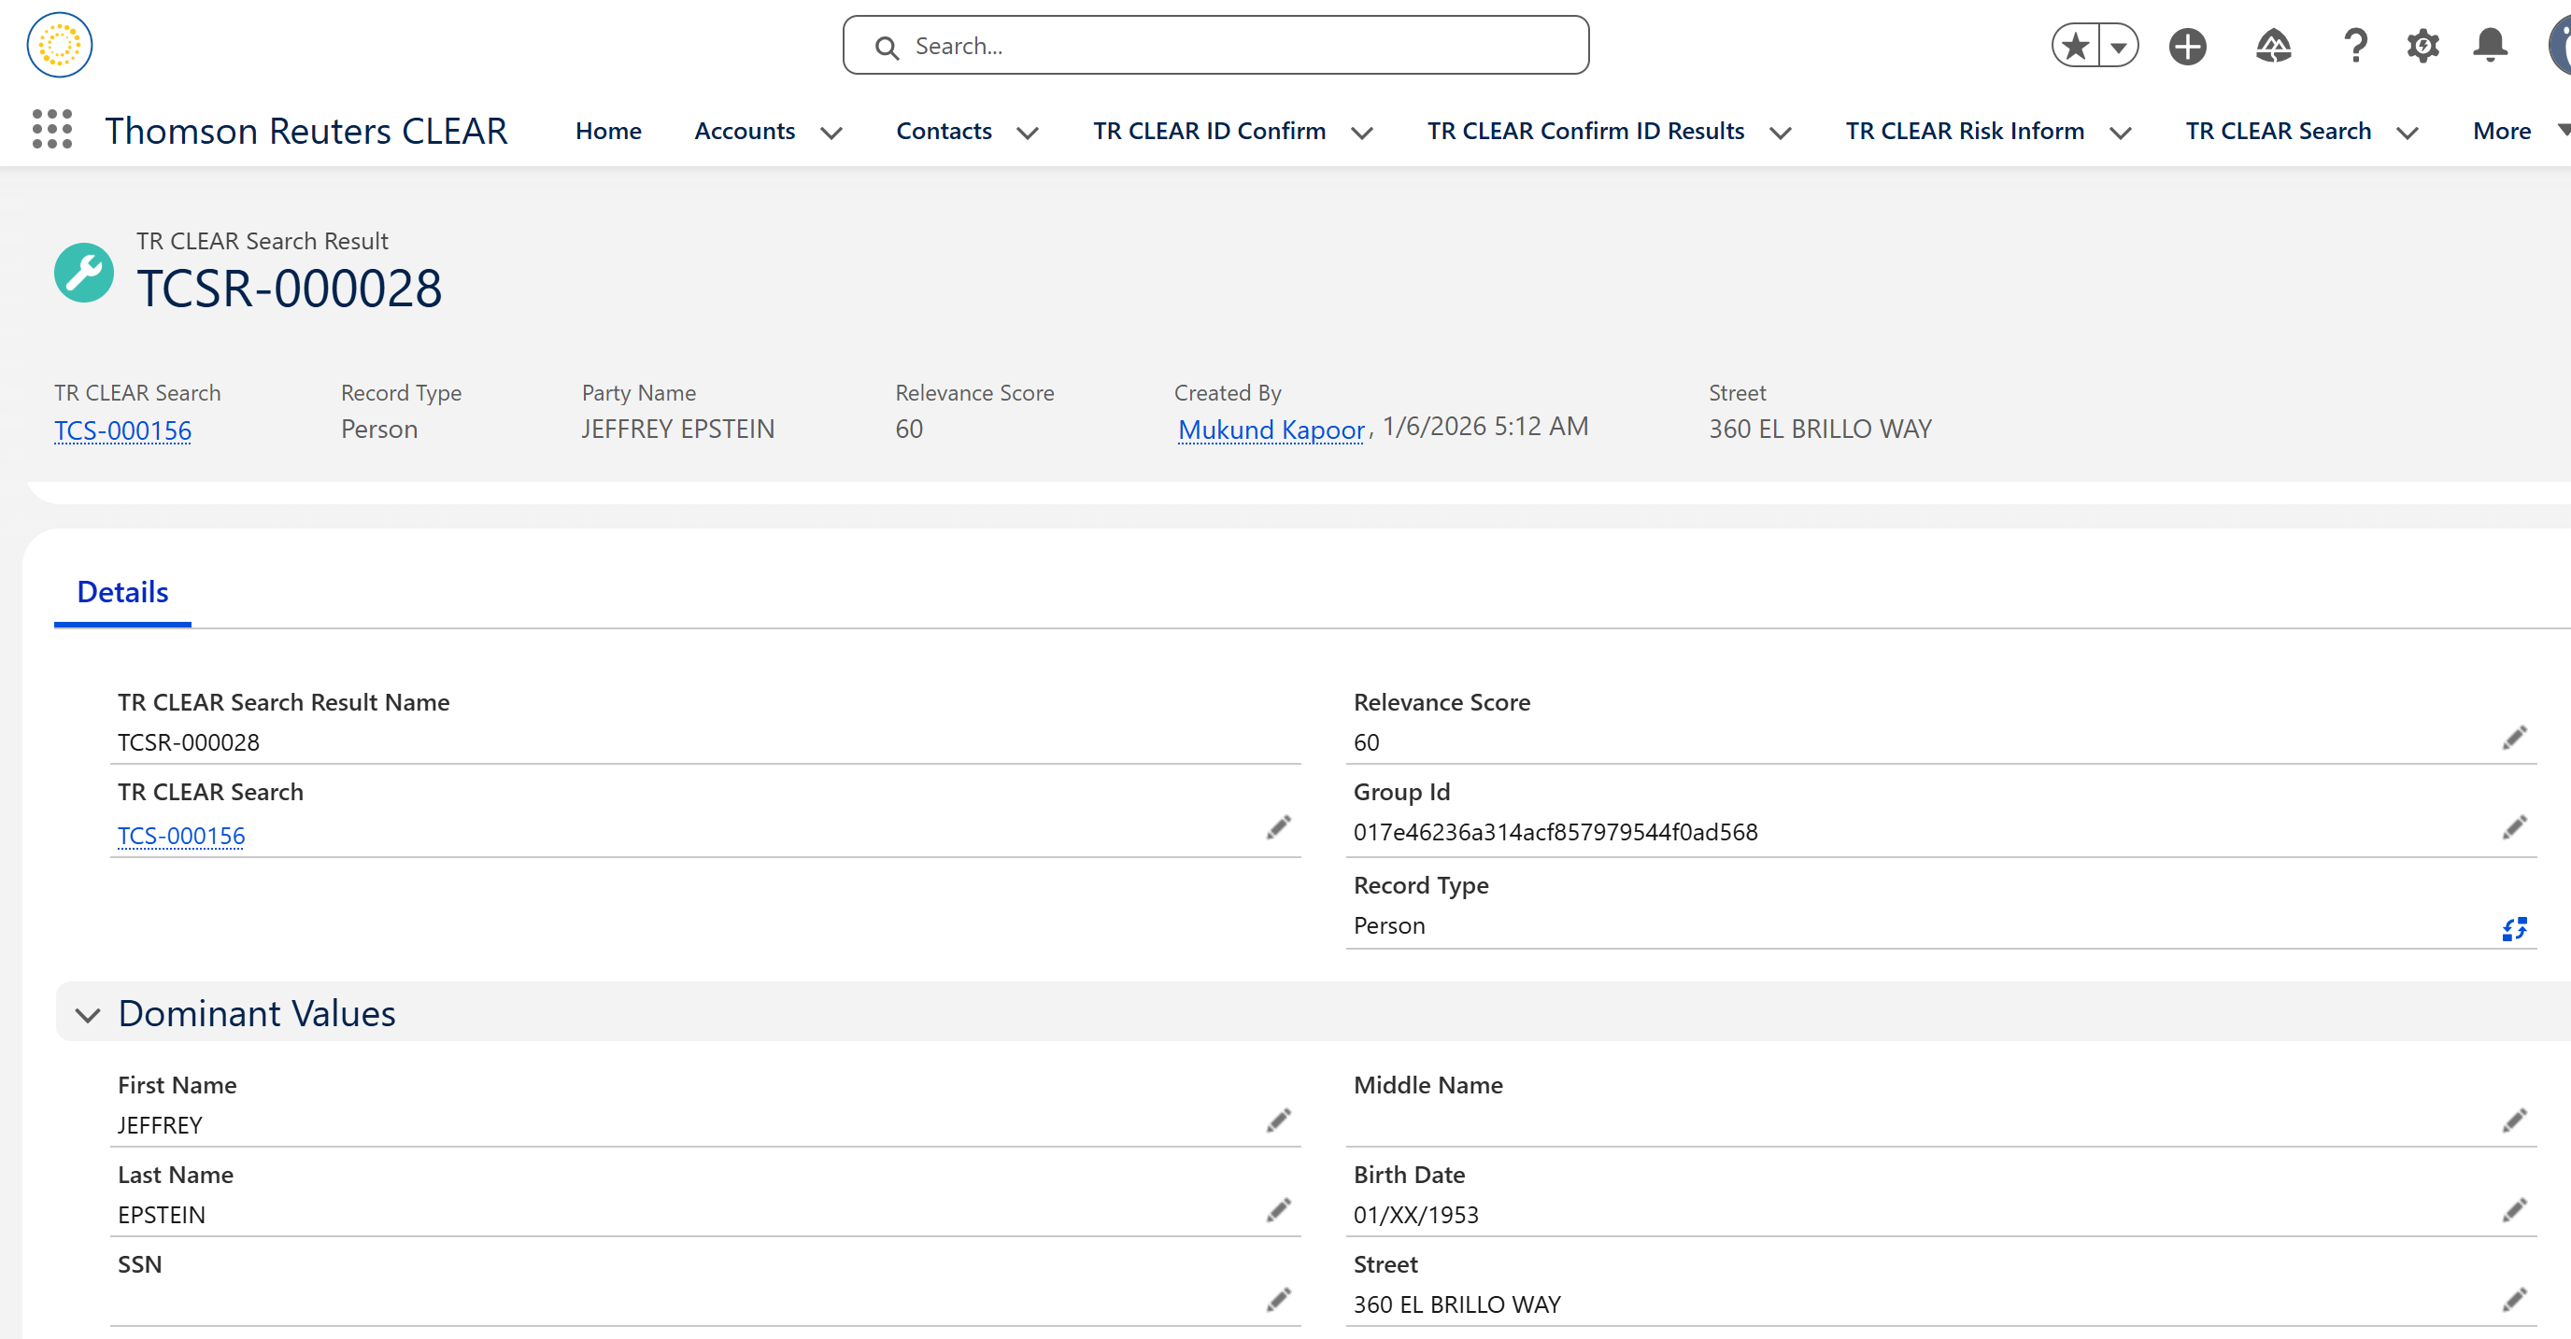The image size is (2571, 1339).
Task: Edit the Middle Name field
Action: click(x=2514, y=1121)
